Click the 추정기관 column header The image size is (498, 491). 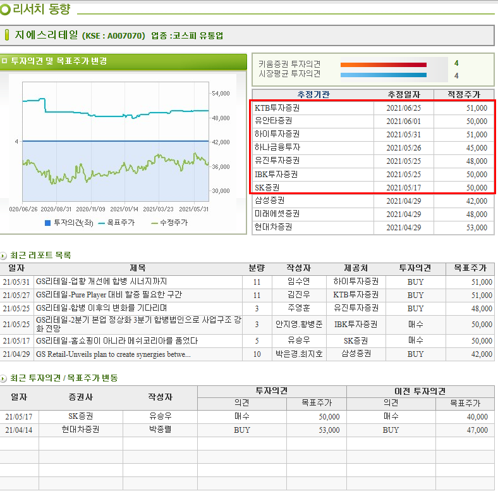[313, 94]
